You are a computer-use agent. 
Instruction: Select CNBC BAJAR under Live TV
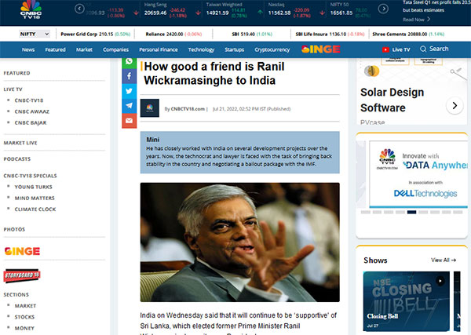pos(31,122)
